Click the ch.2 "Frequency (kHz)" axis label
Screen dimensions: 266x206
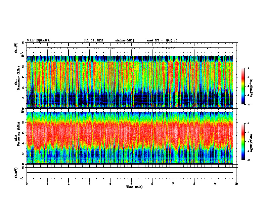18,134
